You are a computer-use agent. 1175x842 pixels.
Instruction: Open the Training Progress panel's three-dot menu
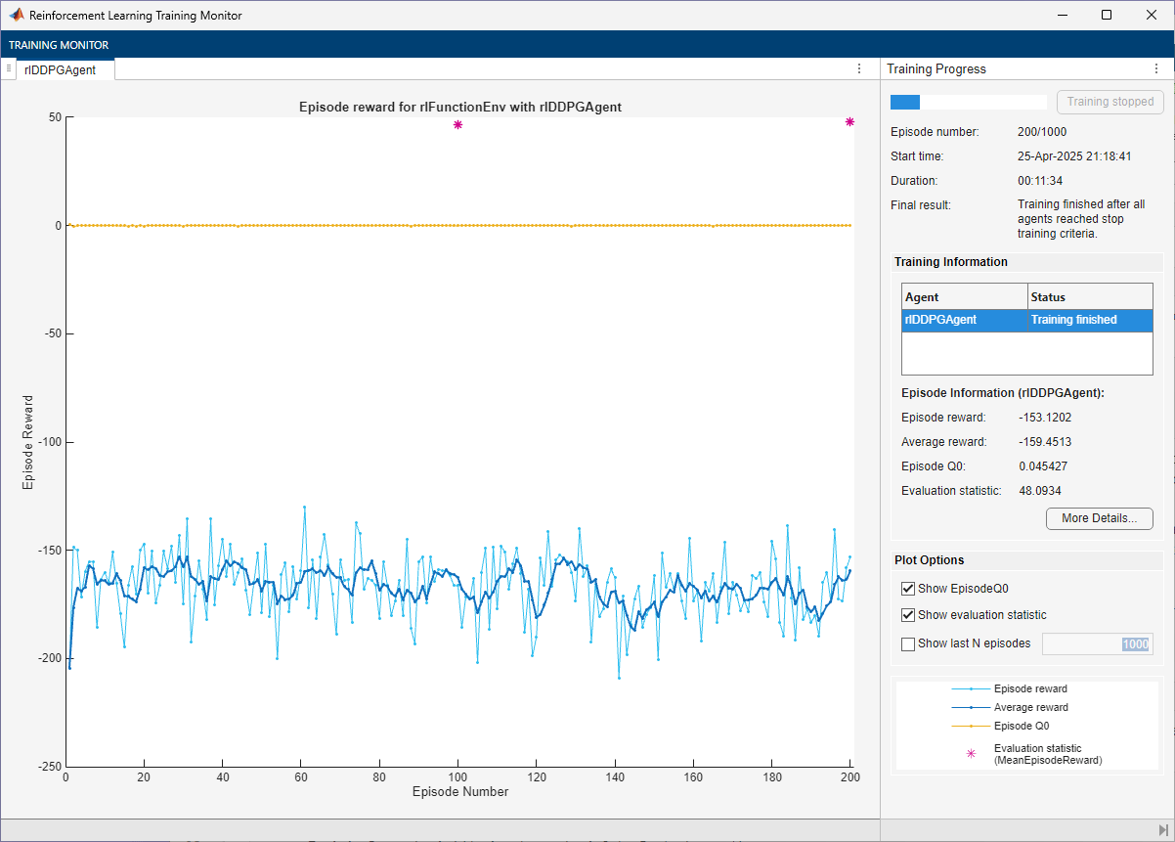[x=1156, y=69]
